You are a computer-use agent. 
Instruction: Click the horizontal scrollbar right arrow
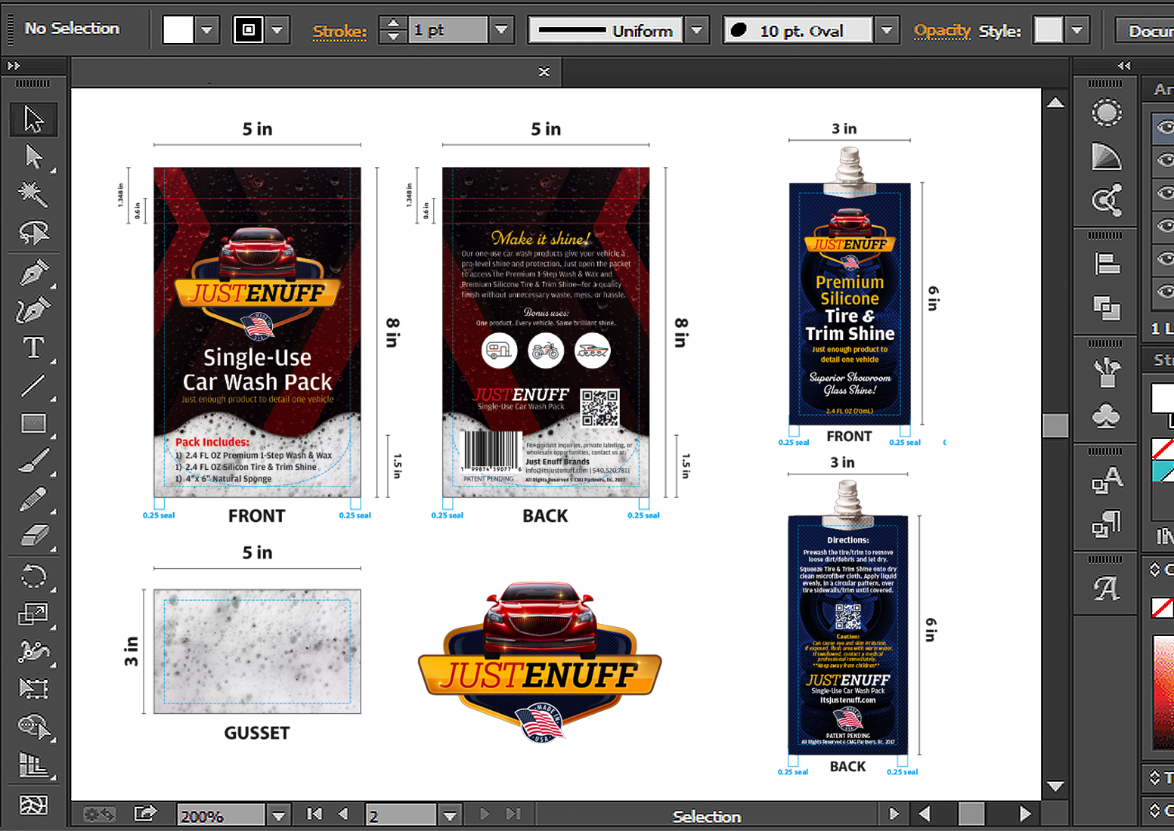pyautogui.click(x=1025, y=814)
